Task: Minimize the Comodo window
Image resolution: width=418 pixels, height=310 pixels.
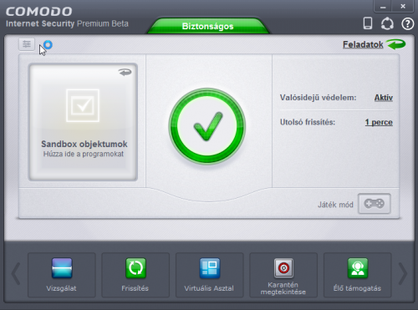Action: coord(384,7)
